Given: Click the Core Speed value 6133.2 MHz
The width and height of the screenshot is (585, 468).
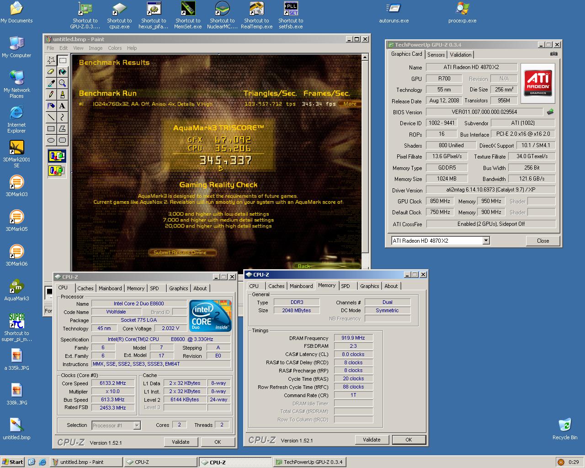Looking at the screenshot, I should pyautogui.click(x=113, y=383).
